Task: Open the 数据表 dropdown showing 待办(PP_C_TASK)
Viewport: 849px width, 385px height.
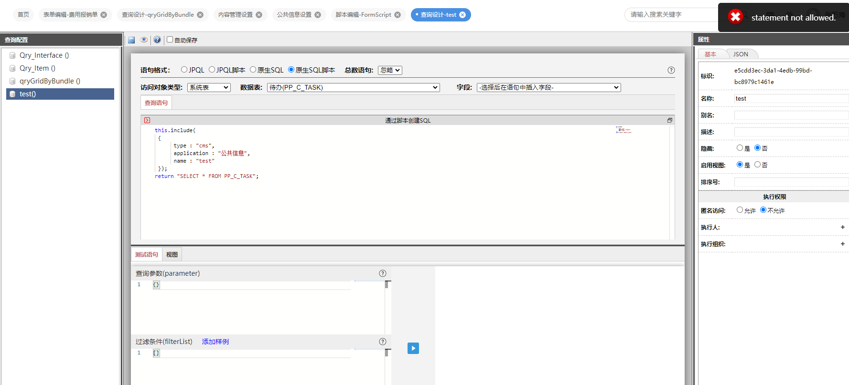Action: pyautogui.click(x=353, y=87)
